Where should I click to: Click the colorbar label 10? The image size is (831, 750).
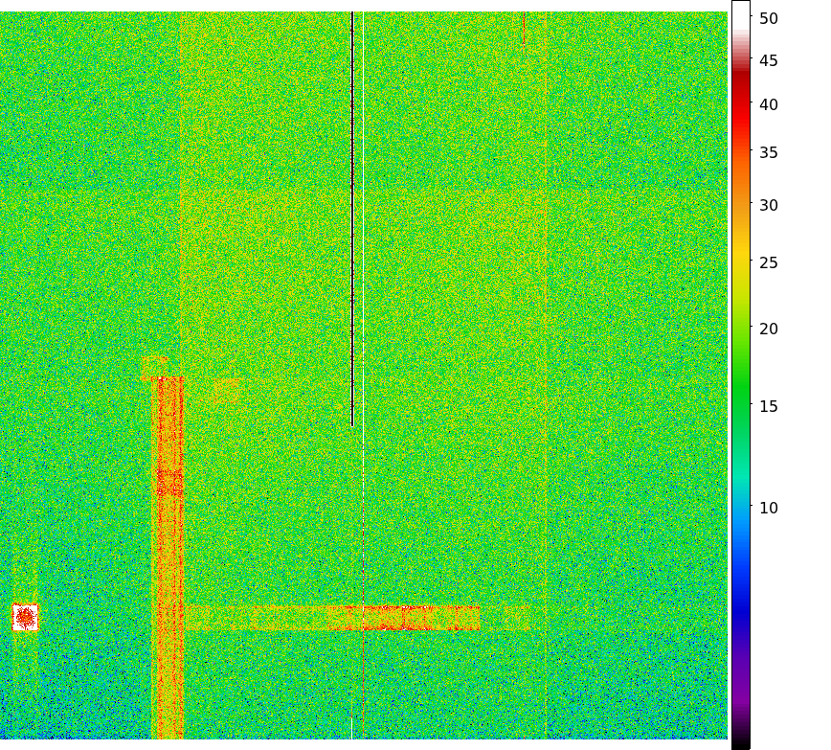point(769,508)
